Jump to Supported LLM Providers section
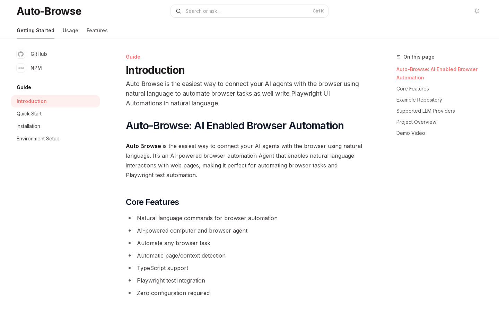 [x=426, y=111]
